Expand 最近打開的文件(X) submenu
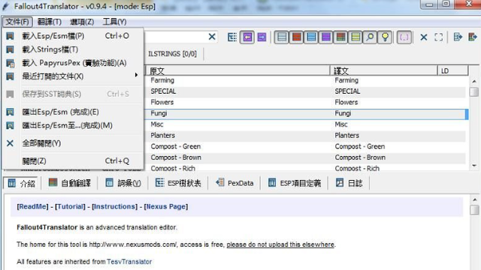This screenshot has height=270, width=481. point(73,76)
